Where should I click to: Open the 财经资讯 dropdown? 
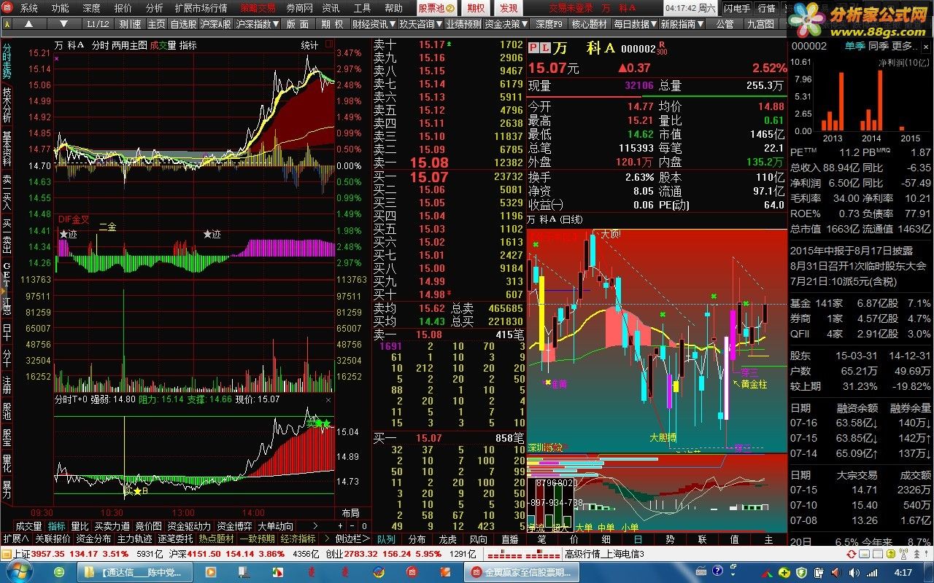(x=374, y=24)
